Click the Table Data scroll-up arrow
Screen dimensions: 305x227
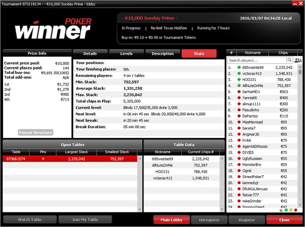(x=222, y=158)
